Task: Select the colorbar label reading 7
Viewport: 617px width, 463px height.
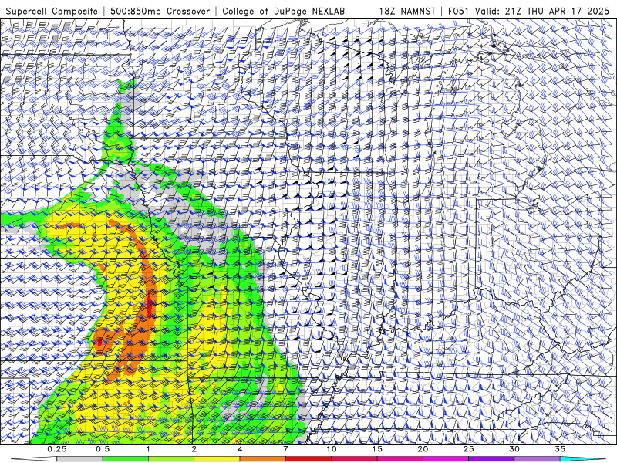Action: tap(285, 449)
